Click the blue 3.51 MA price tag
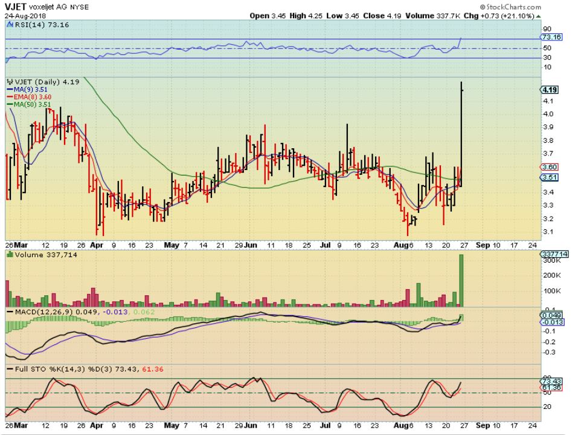575x435 pixels. (x=550, y=177)
